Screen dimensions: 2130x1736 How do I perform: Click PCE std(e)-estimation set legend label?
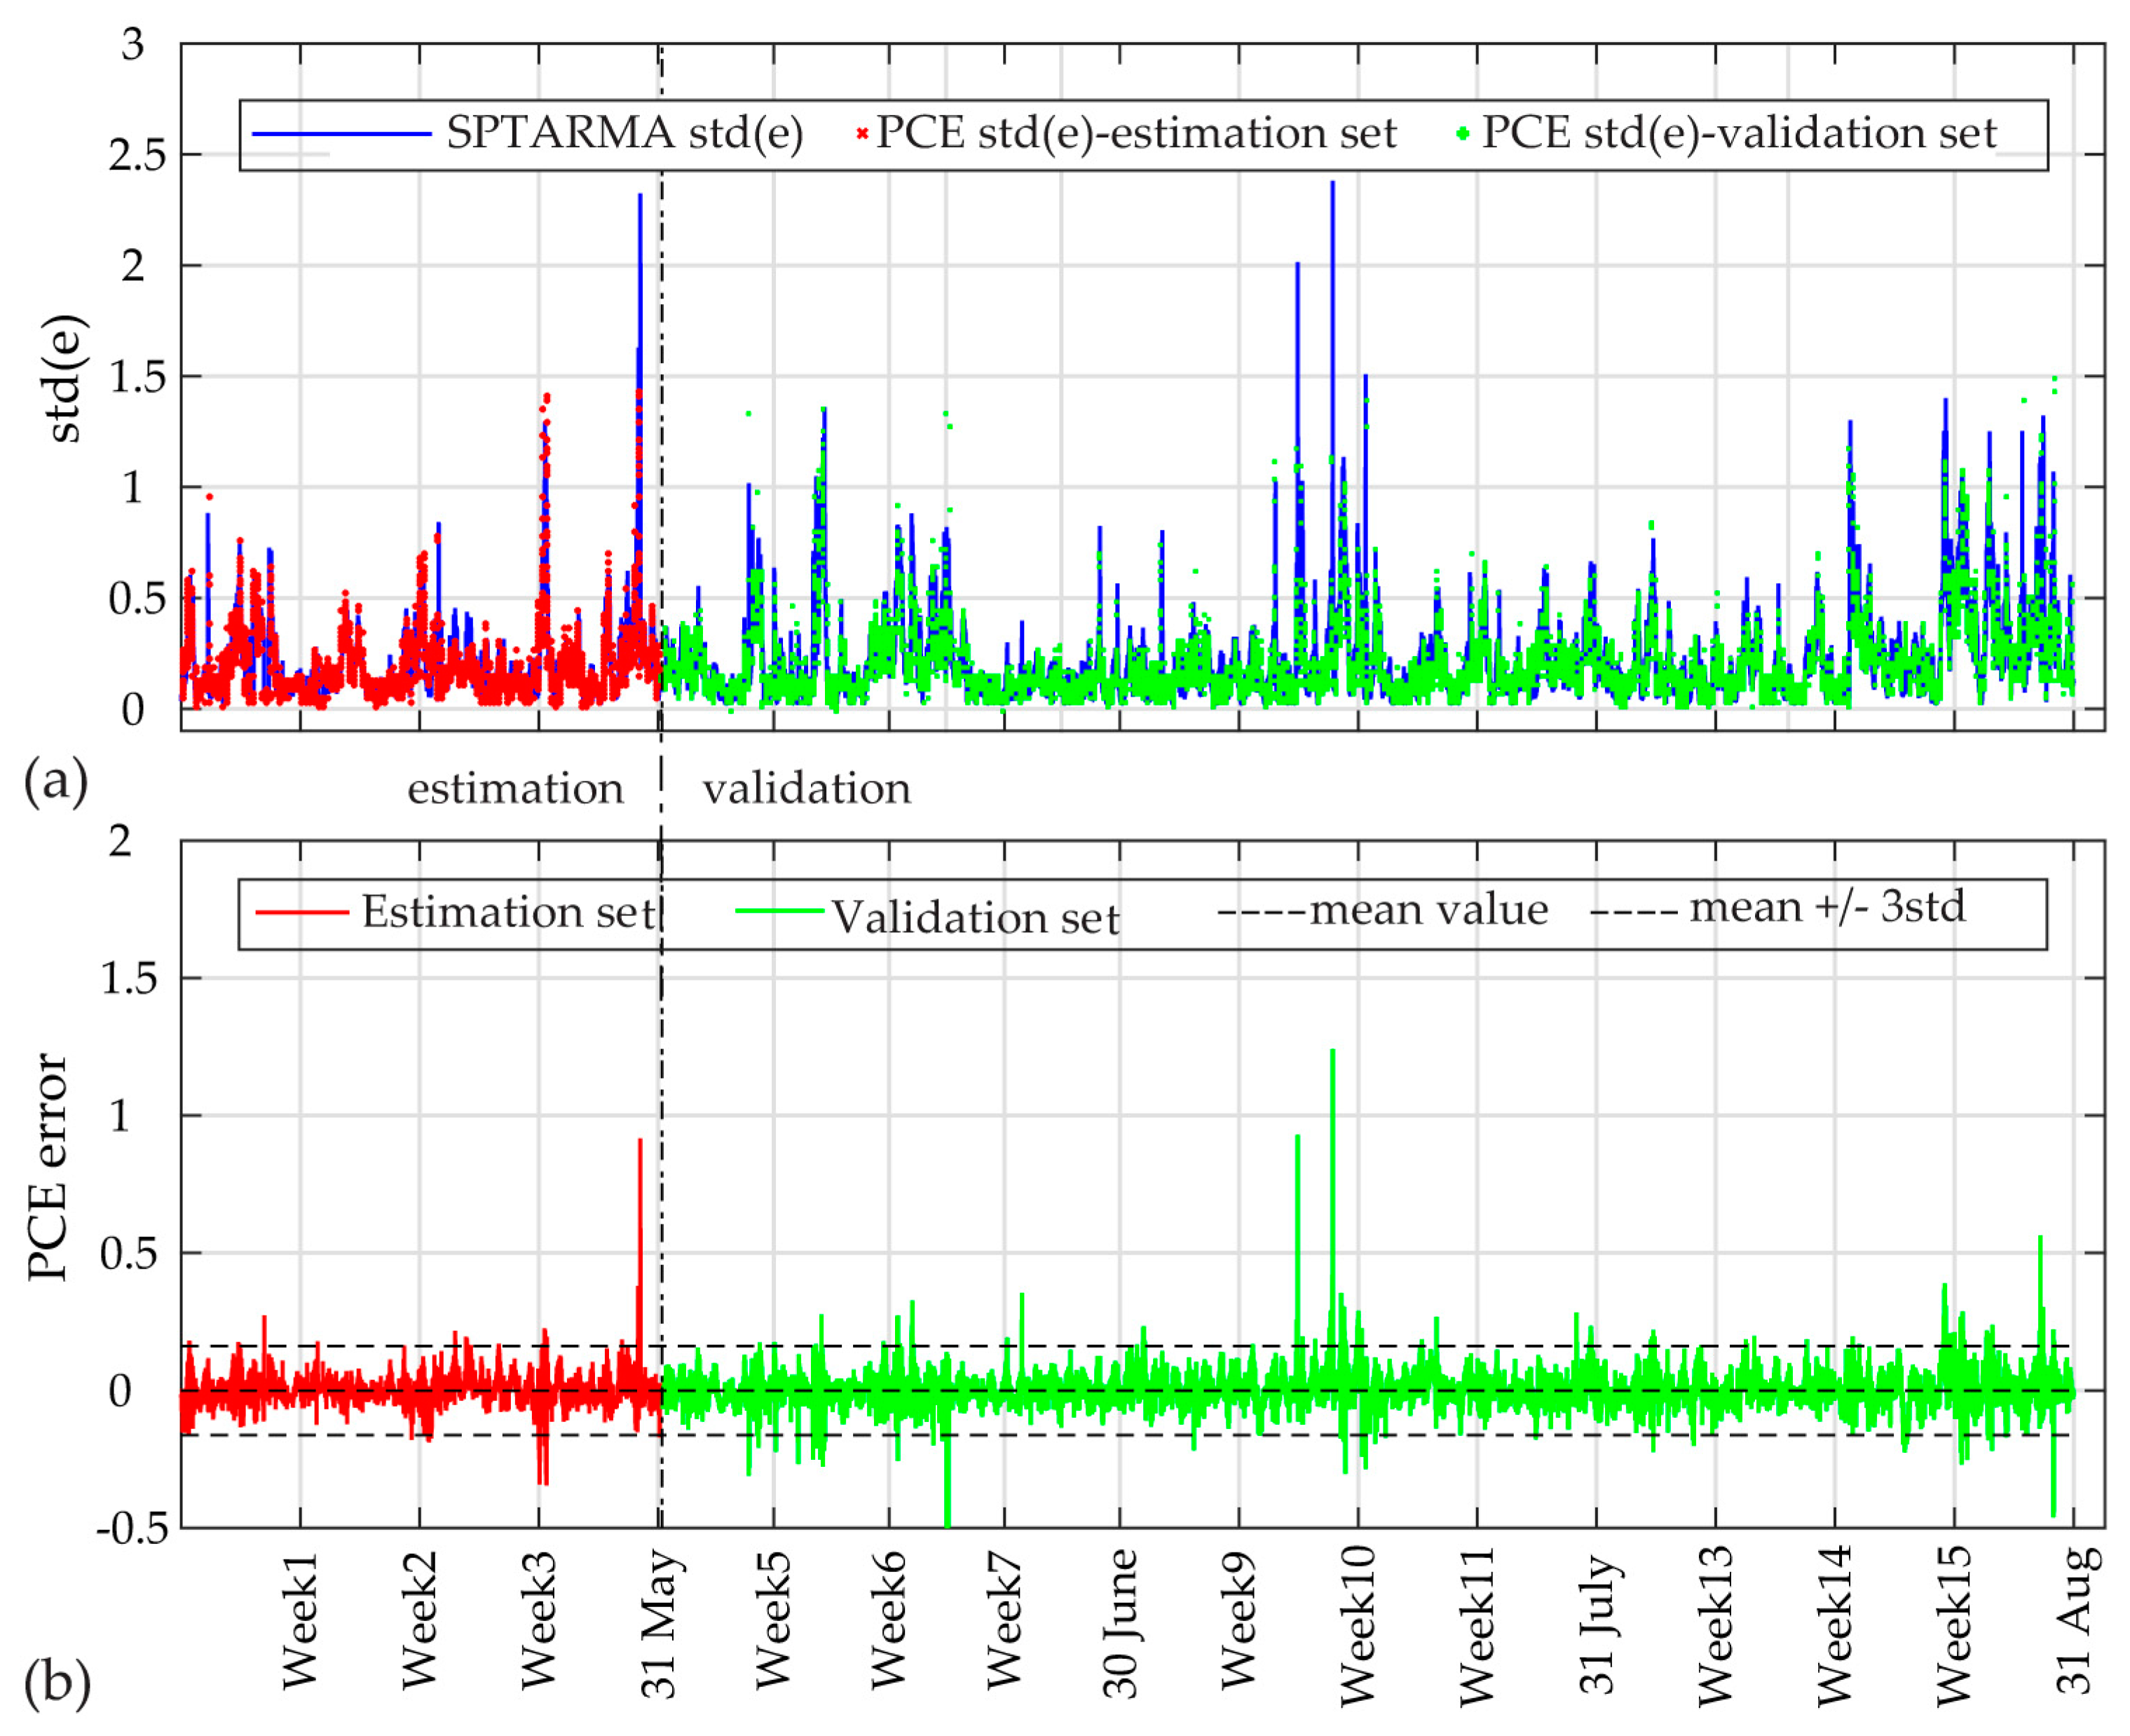click(1136, 133)
